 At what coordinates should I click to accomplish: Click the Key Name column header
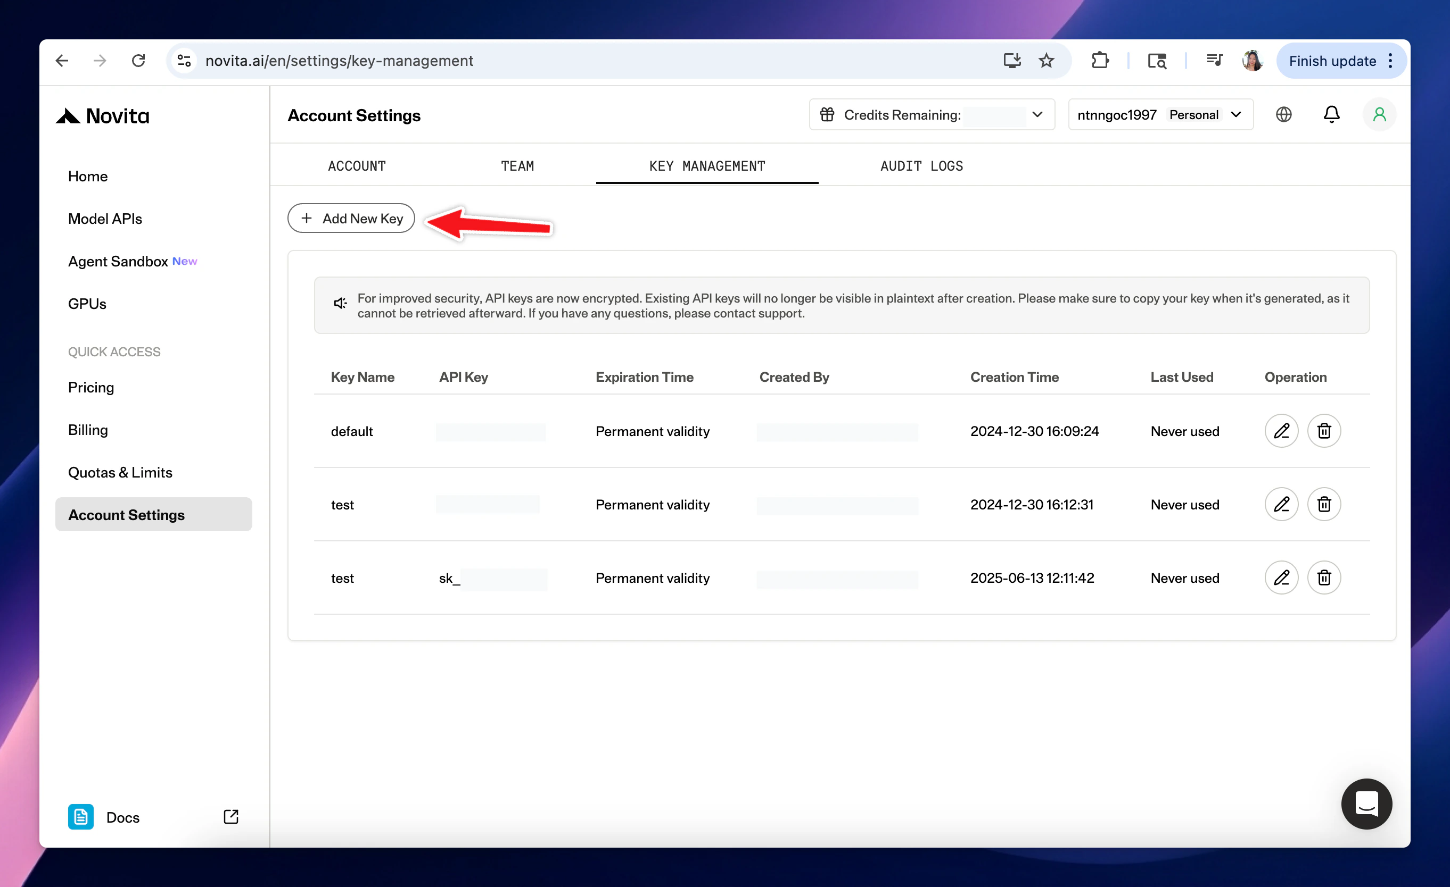pos(362,378)
